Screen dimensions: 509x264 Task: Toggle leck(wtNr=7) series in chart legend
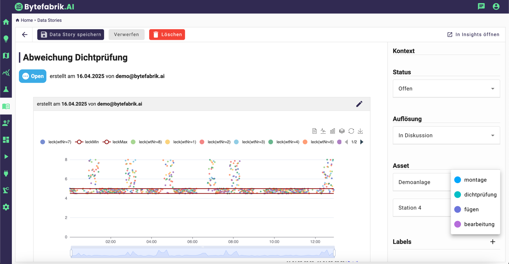coord(56,142)
